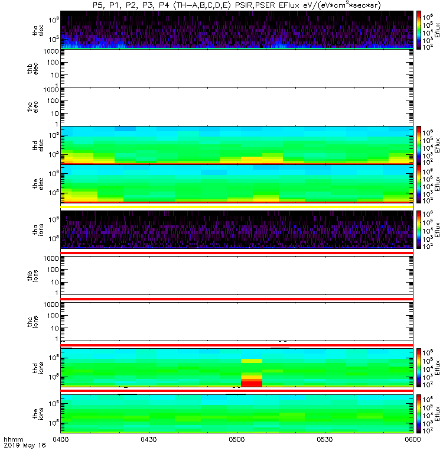
Task: Click the empty thc ions plot panel
Action: 237,322
